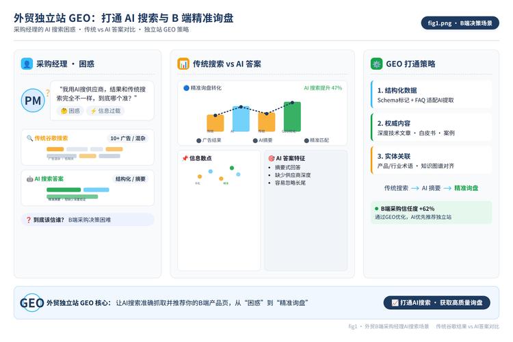The height and width of the screenshot is (342, 513).
Task: Click the magnifier icon next to 传统谷歌搜索
Action: point(30,138)
